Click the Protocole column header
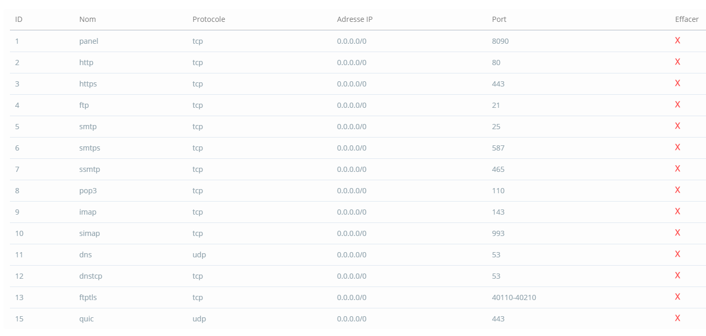706x336 pixels. [x=209, y=19]
